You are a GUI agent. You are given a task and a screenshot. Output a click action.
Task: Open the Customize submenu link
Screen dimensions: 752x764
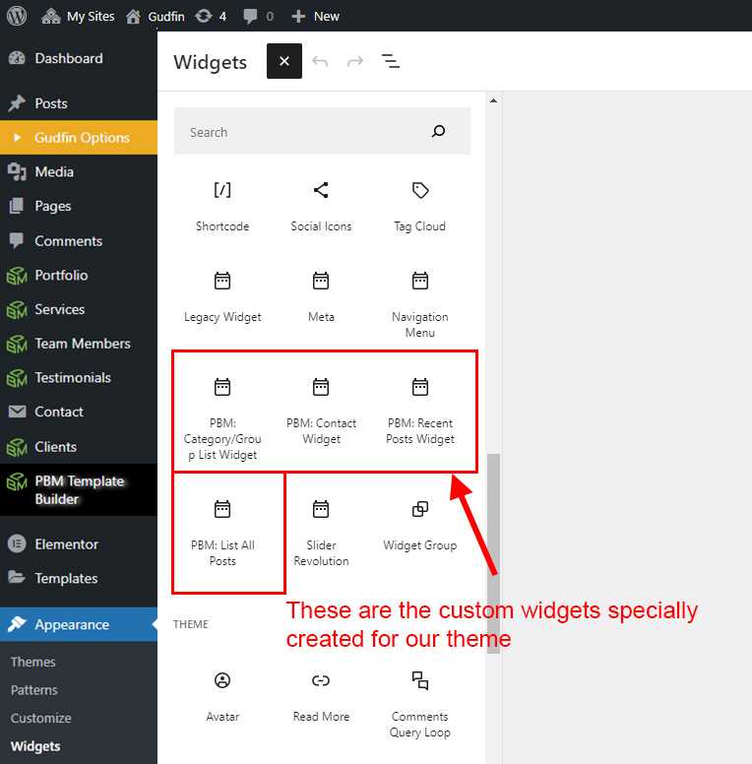[41, 718]
